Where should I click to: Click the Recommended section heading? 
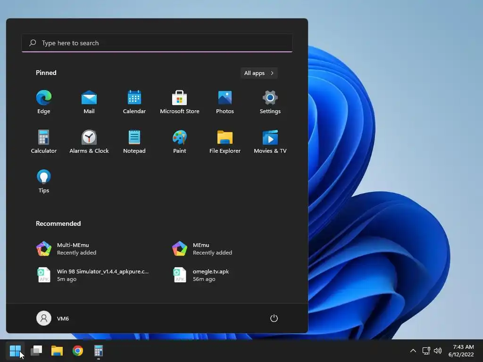point(58,223)
